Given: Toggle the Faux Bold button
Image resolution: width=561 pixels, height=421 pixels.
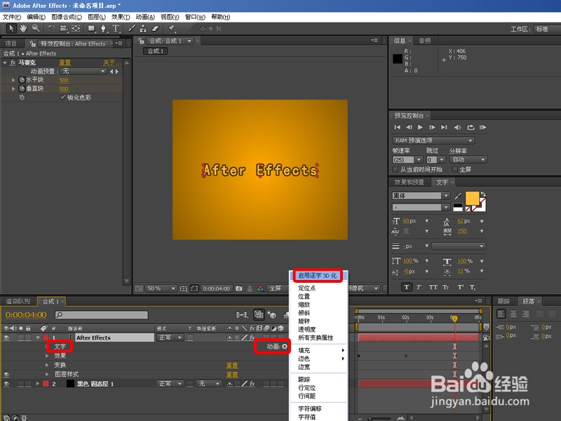Looking at the screenshot, I should pyautogui.click(x=407, y=287).
